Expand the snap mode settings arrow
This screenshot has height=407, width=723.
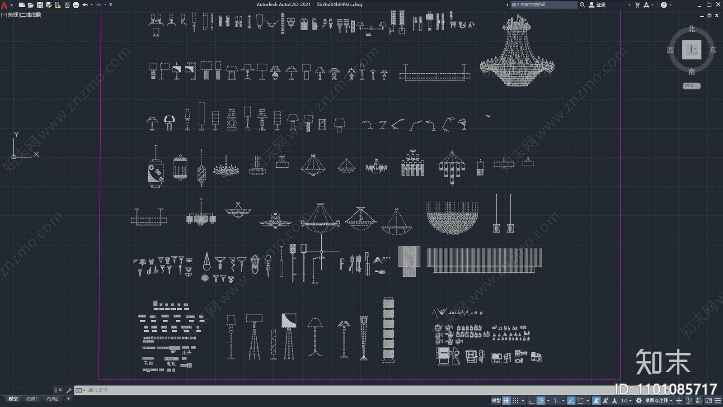(523, 401)
